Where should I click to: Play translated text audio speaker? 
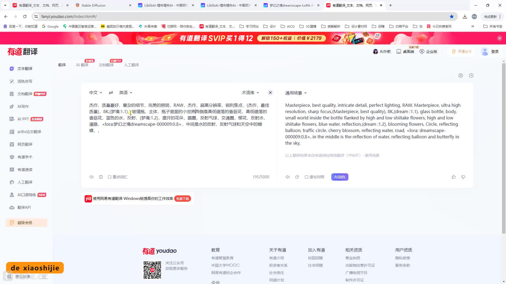tap(288, 177)
